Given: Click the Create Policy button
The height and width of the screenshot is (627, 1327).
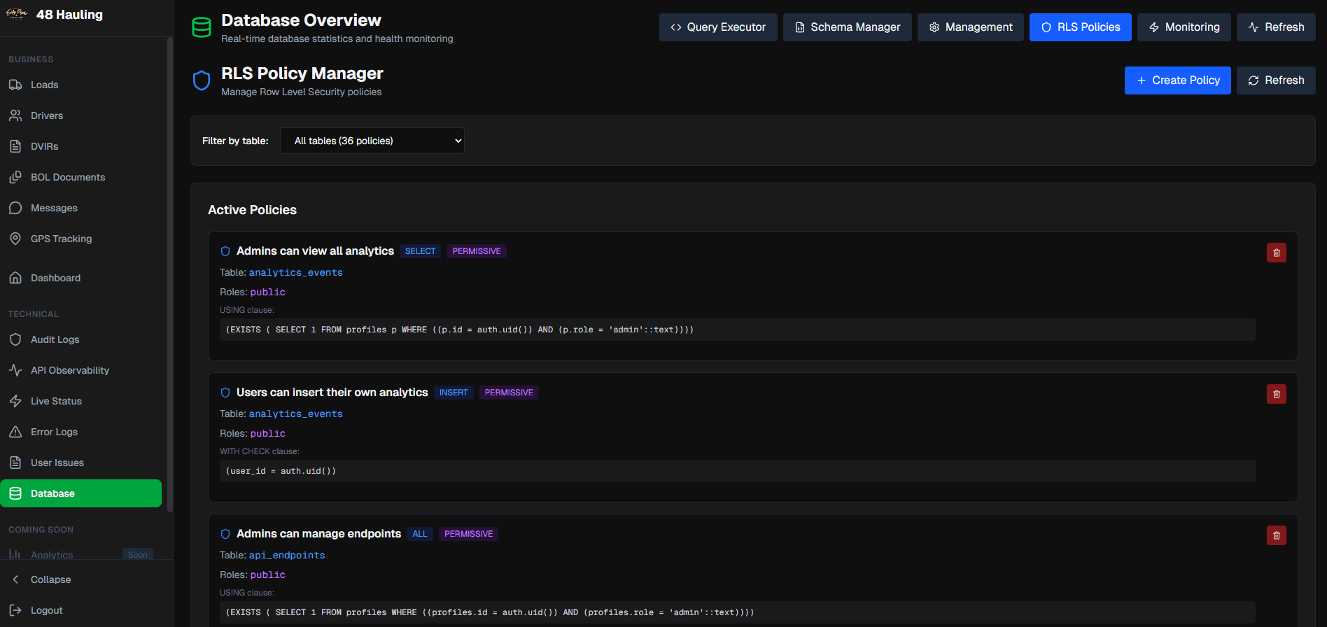Looking at the screenshot, I should pos(1178,80).
